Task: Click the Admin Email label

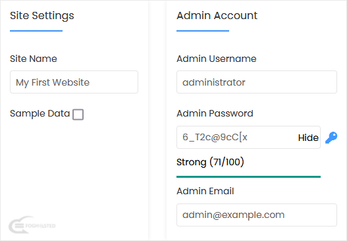Action: [x=205, y=191]
